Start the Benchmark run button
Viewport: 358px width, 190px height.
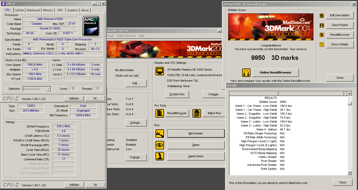pos(196,134)
